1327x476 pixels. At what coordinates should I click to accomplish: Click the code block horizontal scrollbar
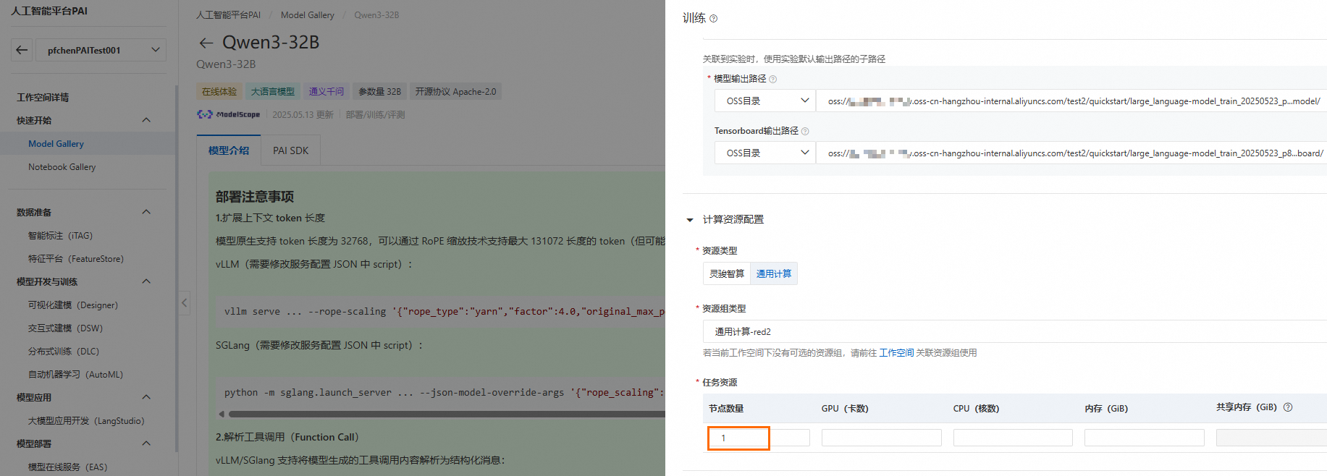(446, 415)
